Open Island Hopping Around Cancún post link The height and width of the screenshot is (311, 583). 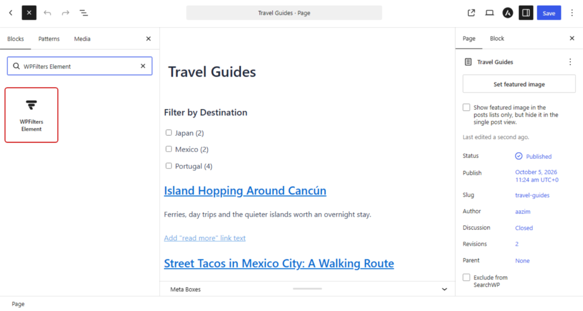pos(245,191)
